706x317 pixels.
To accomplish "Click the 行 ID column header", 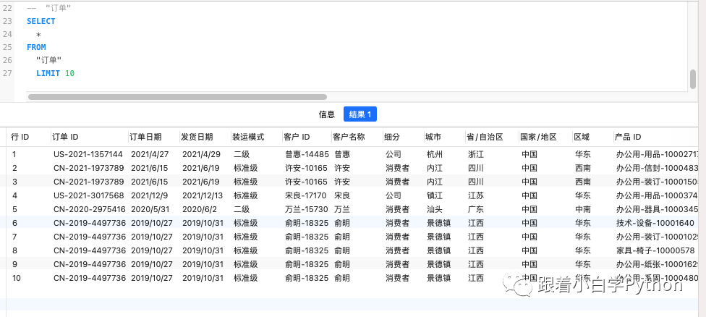I will 20,137.
